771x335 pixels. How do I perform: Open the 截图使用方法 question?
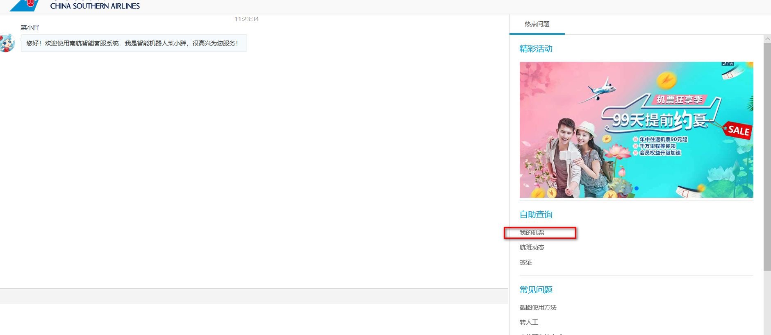[538, 308]
